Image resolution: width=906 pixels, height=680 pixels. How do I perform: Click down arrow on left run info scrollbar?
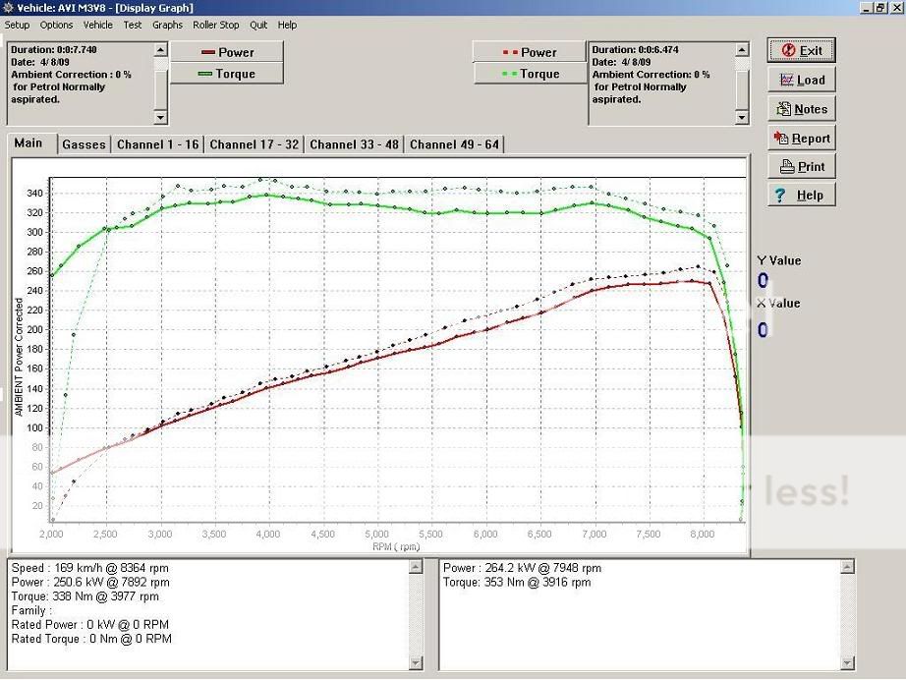coord(160,117)
